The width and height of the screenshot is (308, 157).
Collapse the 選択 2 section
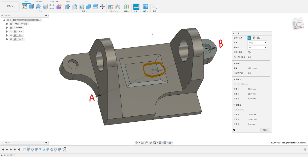tap(234, 105)
